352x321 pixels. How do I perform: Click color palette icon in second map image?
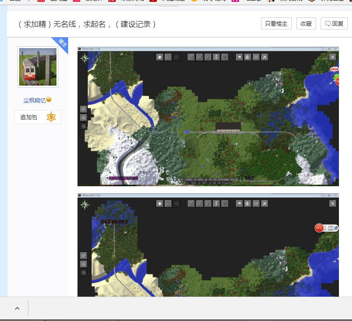(247, 204)
